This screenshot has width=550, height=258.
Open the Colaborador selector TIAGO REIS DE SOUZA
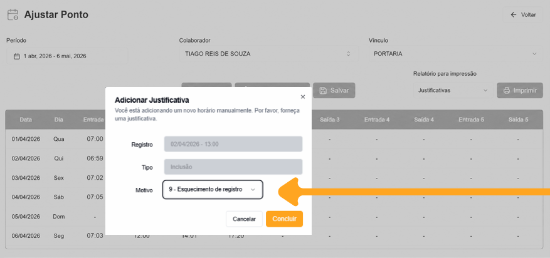click(268, 54)
